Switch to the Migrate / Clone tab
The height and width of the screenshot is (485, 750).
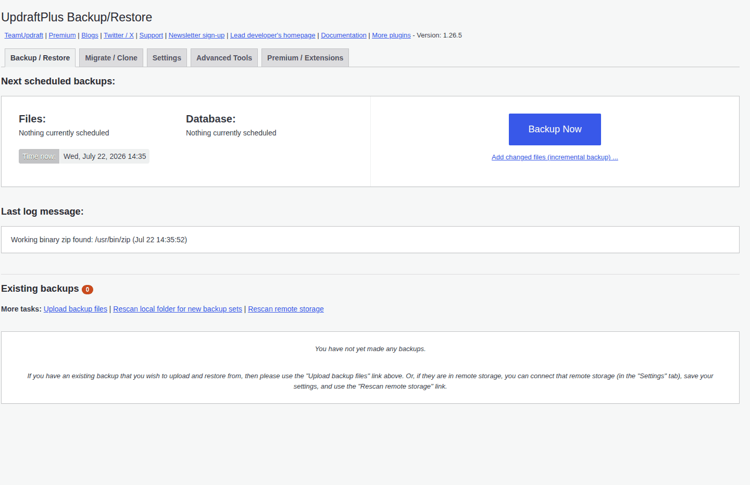point(111,58)
